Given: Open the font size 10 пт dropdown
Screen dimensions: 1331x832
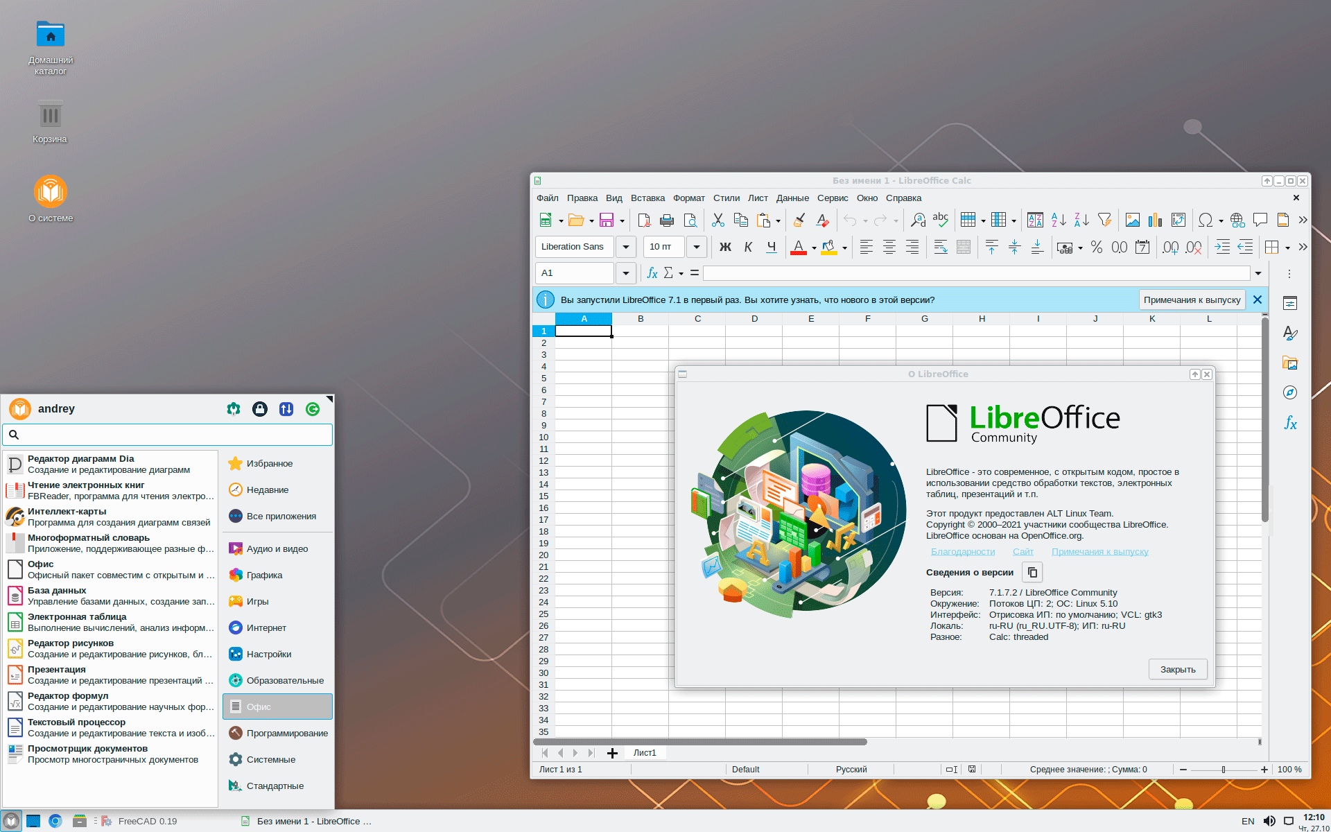Looking at the screenshot, I should click(697, 247).
